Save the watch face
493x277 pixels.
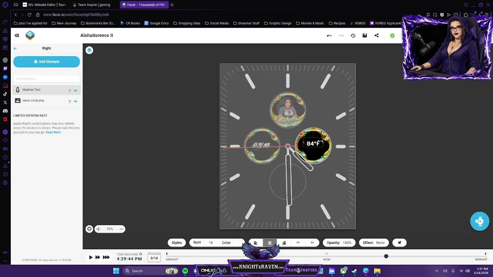coord(365,36)
